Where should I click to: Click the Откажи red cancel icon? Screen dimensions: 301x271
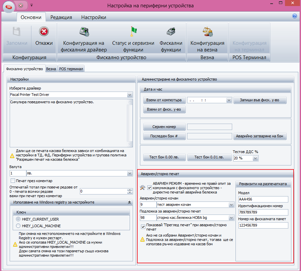[x=44, y=31]
